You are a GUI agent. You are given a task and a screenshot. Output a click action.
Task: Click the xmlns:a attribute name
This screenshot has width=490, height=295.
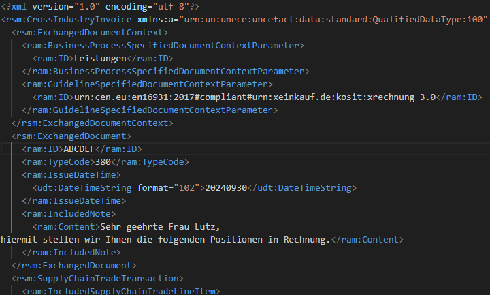coord(155,20)
